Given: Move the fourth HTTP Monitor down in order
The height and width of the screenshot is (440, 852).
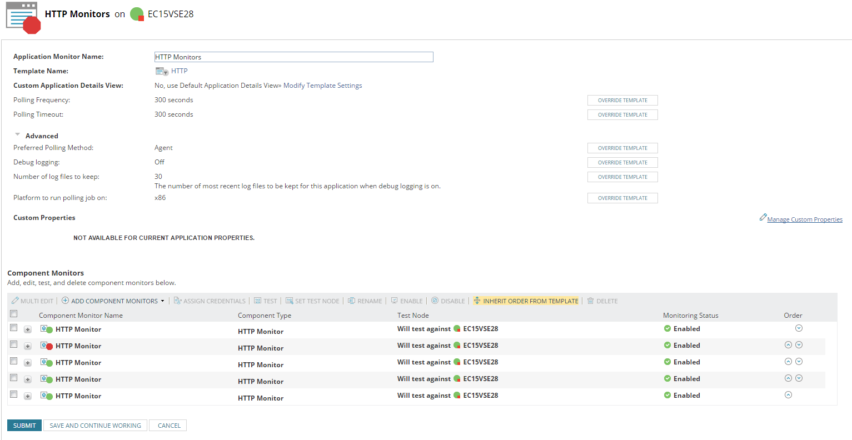Looking at the screenshot, I should click(799, 378).
